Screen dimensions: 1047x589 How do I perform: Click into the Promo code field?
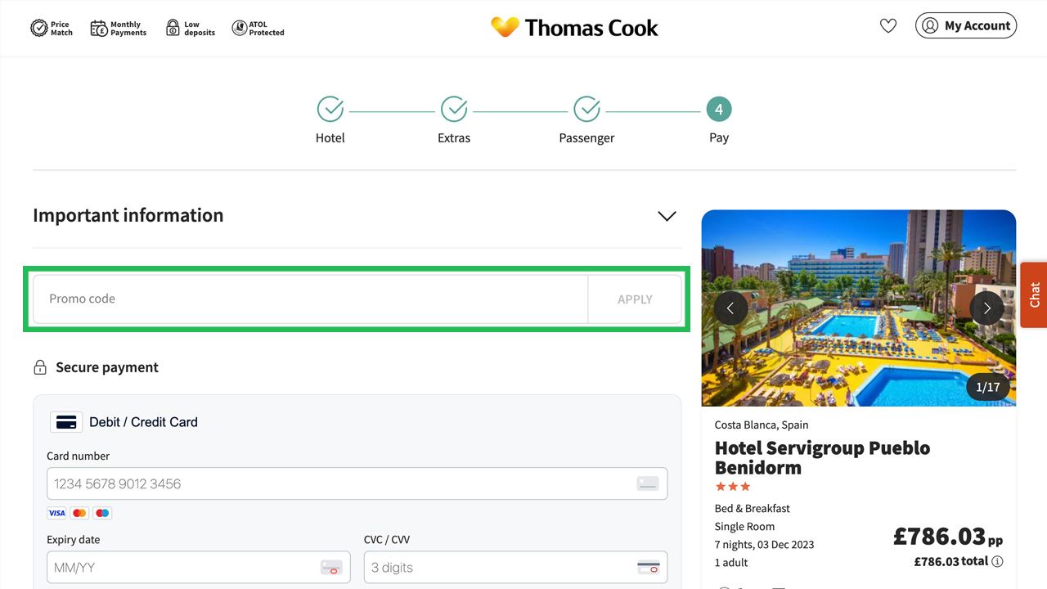tap(310, 299)
